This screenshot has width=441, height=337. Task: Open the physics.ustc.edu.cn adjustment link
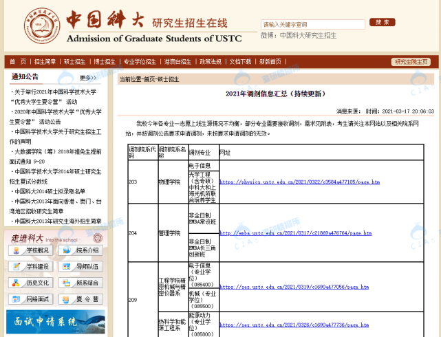[x=299, y=182]
